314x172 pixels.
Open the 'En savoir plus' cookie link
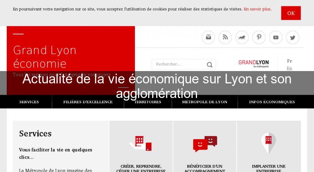click(257, 9)
